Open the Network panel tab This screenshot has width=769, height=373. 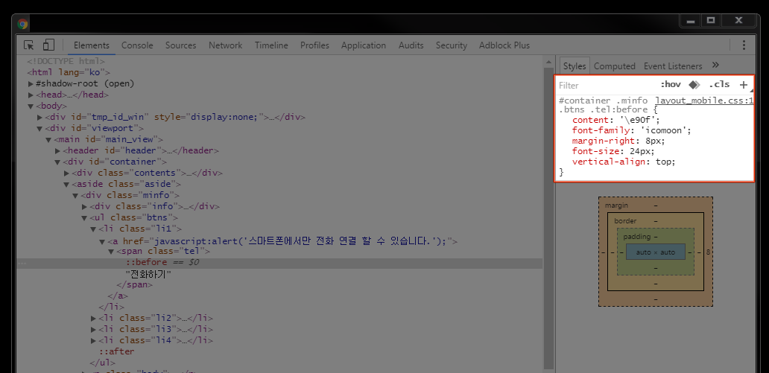tap(225, 45)
